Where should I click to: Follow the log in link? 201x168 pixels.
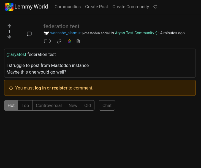[40, 88]
